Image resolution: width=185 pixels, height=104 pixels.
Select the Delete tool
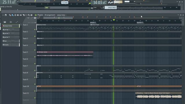(15, 15)
